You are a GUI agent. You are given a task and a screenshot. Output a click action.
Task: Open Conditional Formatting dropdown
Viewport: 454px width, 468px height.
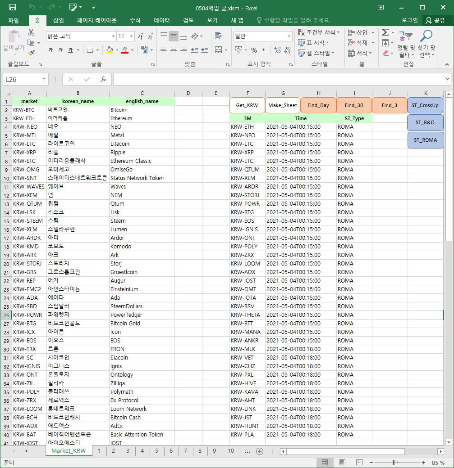pos(319,32)
